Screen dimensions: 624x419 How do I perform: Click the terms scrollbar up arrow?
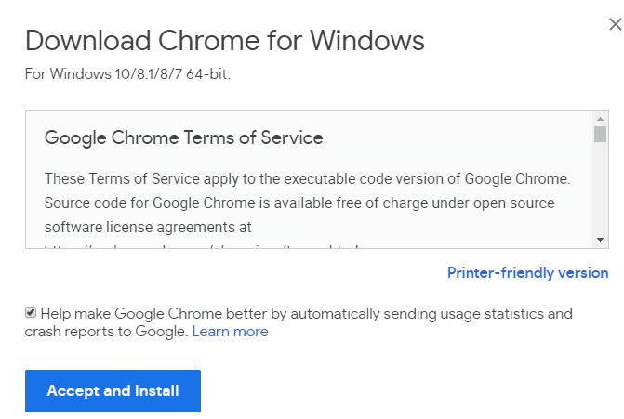(601, 119)
